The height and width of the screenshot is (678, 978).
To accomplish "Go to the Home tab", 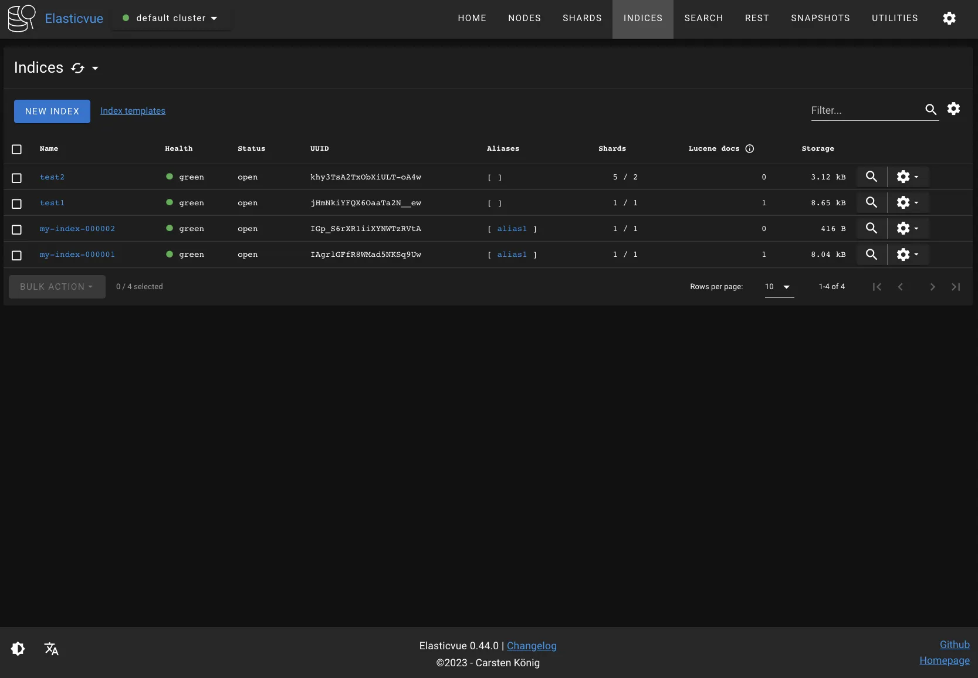I will 472,18.
